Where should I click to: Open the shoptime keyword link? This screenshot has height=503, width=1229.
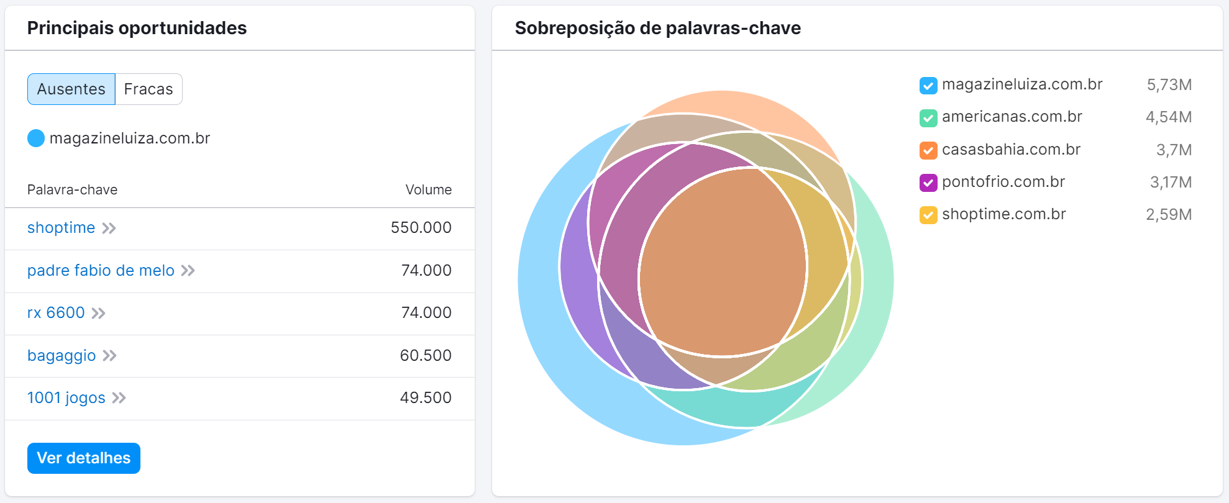tap(61, 228)
